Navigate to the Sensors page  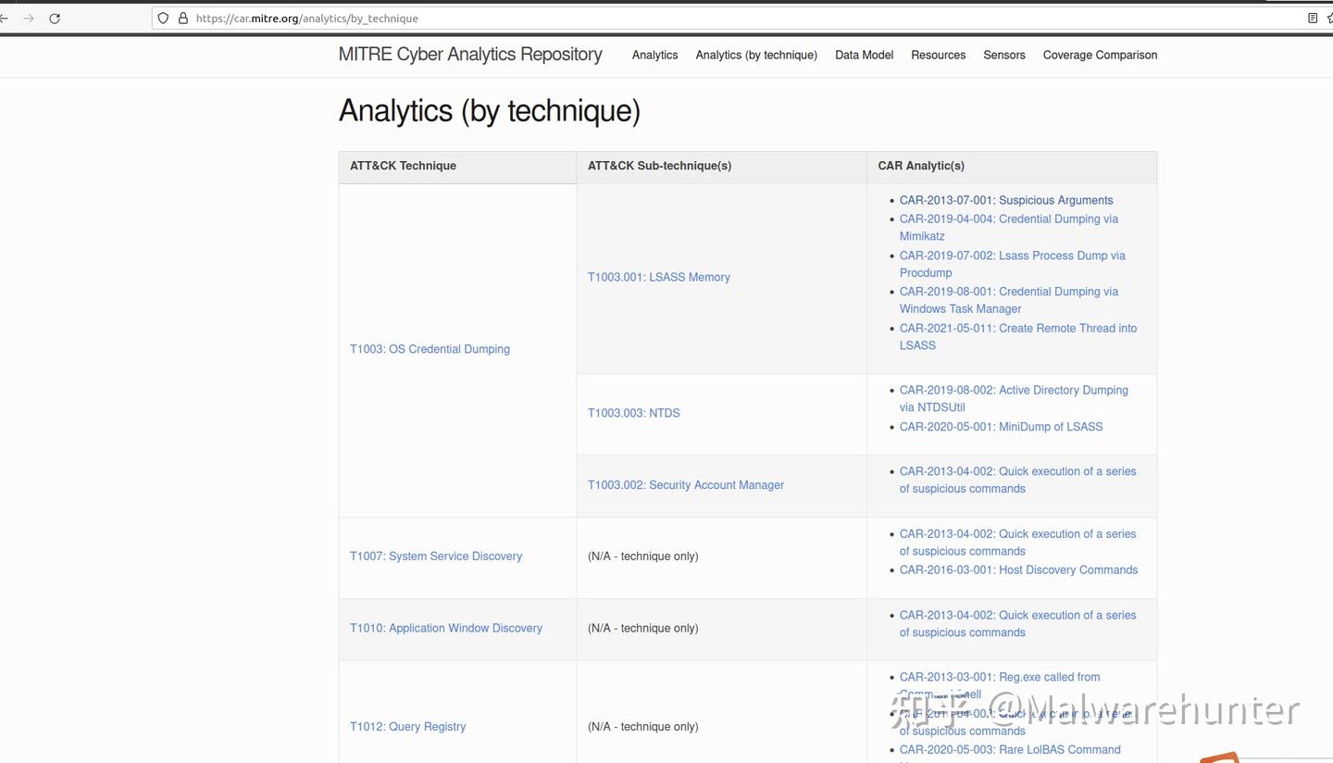click(1004, 55)
